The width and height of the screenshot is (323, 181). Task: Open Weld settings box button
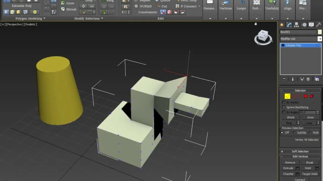pos(317,168)
